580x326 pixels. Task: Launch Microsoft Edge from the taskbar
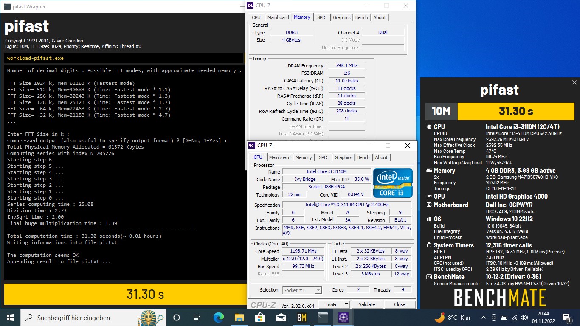(x=218, y=318)
